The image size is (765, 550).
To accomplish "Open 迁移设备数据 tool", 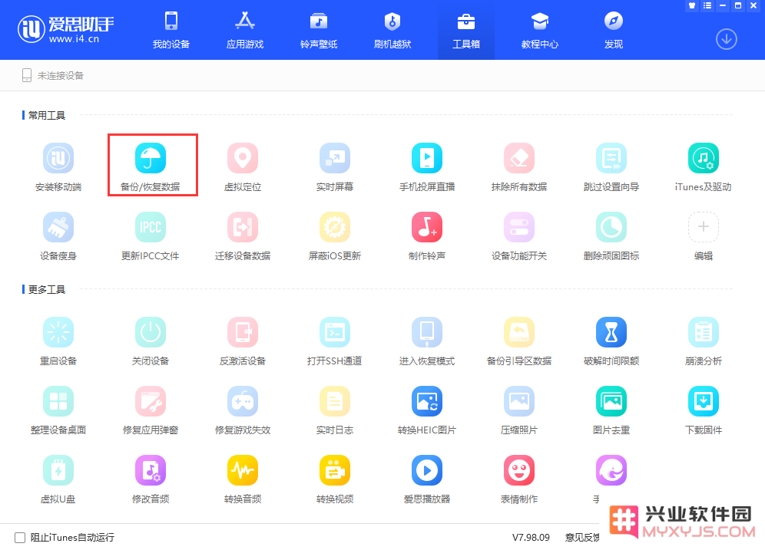I will coord(243,236).
